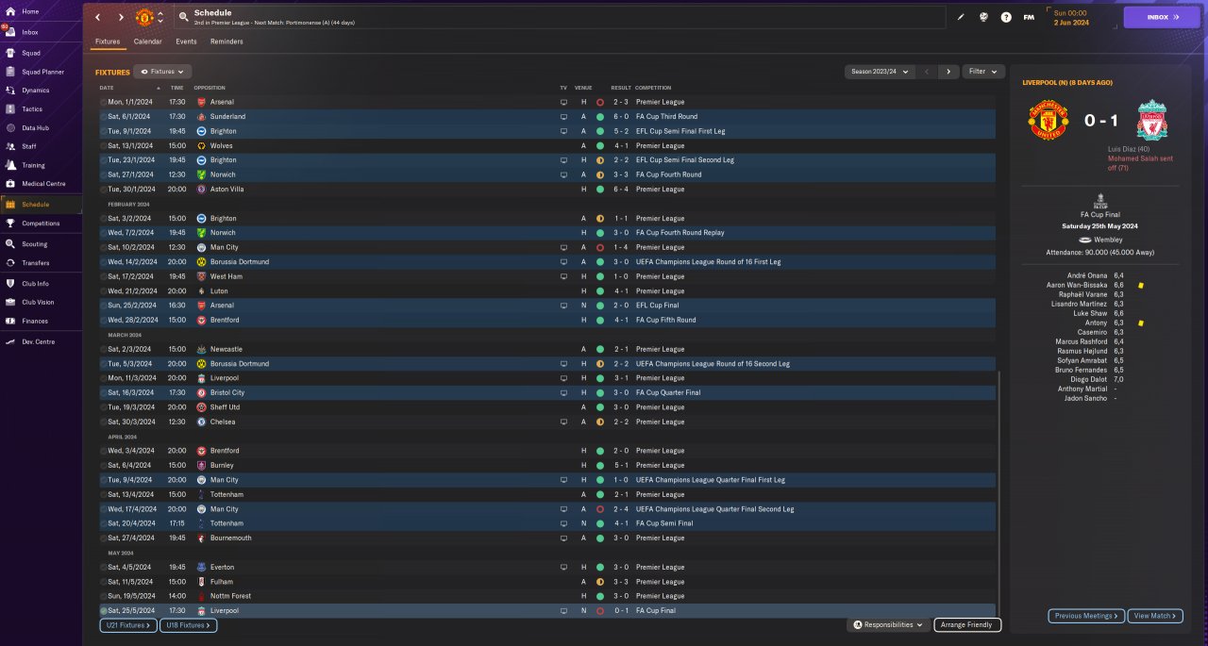The height and width of the screenshot is (646, 1208).
Task: Open the world globe icon
Action: tap(983, 17)
